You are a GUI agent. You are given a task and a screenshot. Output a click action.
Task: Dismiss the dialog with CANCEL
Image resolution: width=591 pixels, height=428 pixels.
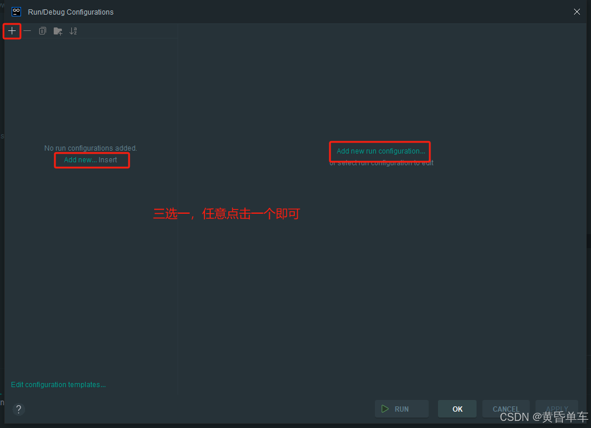point(506,409)
